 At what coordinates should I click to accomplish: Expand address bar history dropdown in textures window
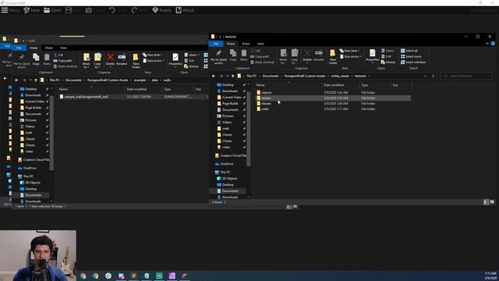click(x=426, y=76)
